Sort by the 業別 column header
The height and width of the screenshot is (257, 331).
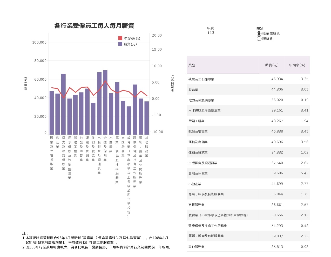(x=192, y=65)
